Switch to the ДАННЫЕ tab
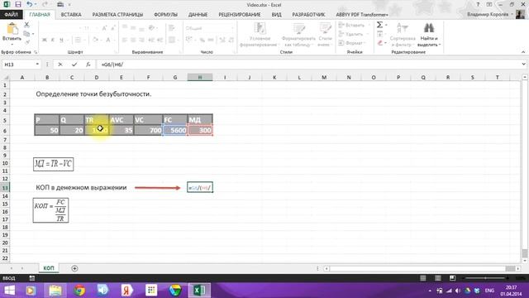Screen dimensions: 529x298 [x=198, y=15]
